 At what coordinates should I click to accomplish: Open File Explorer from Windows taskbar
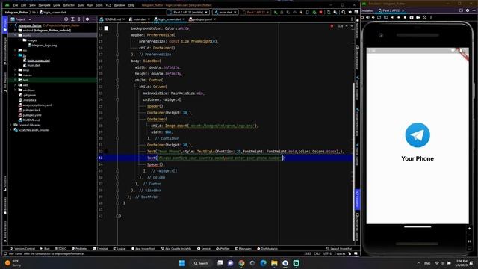pos(274,263)
